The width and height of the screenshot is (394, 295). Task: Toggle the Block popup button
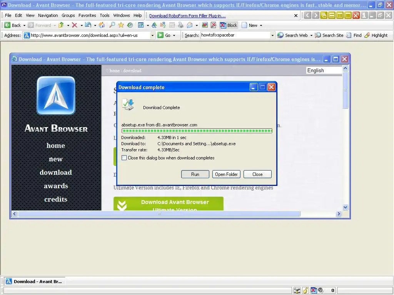[229, 25]
